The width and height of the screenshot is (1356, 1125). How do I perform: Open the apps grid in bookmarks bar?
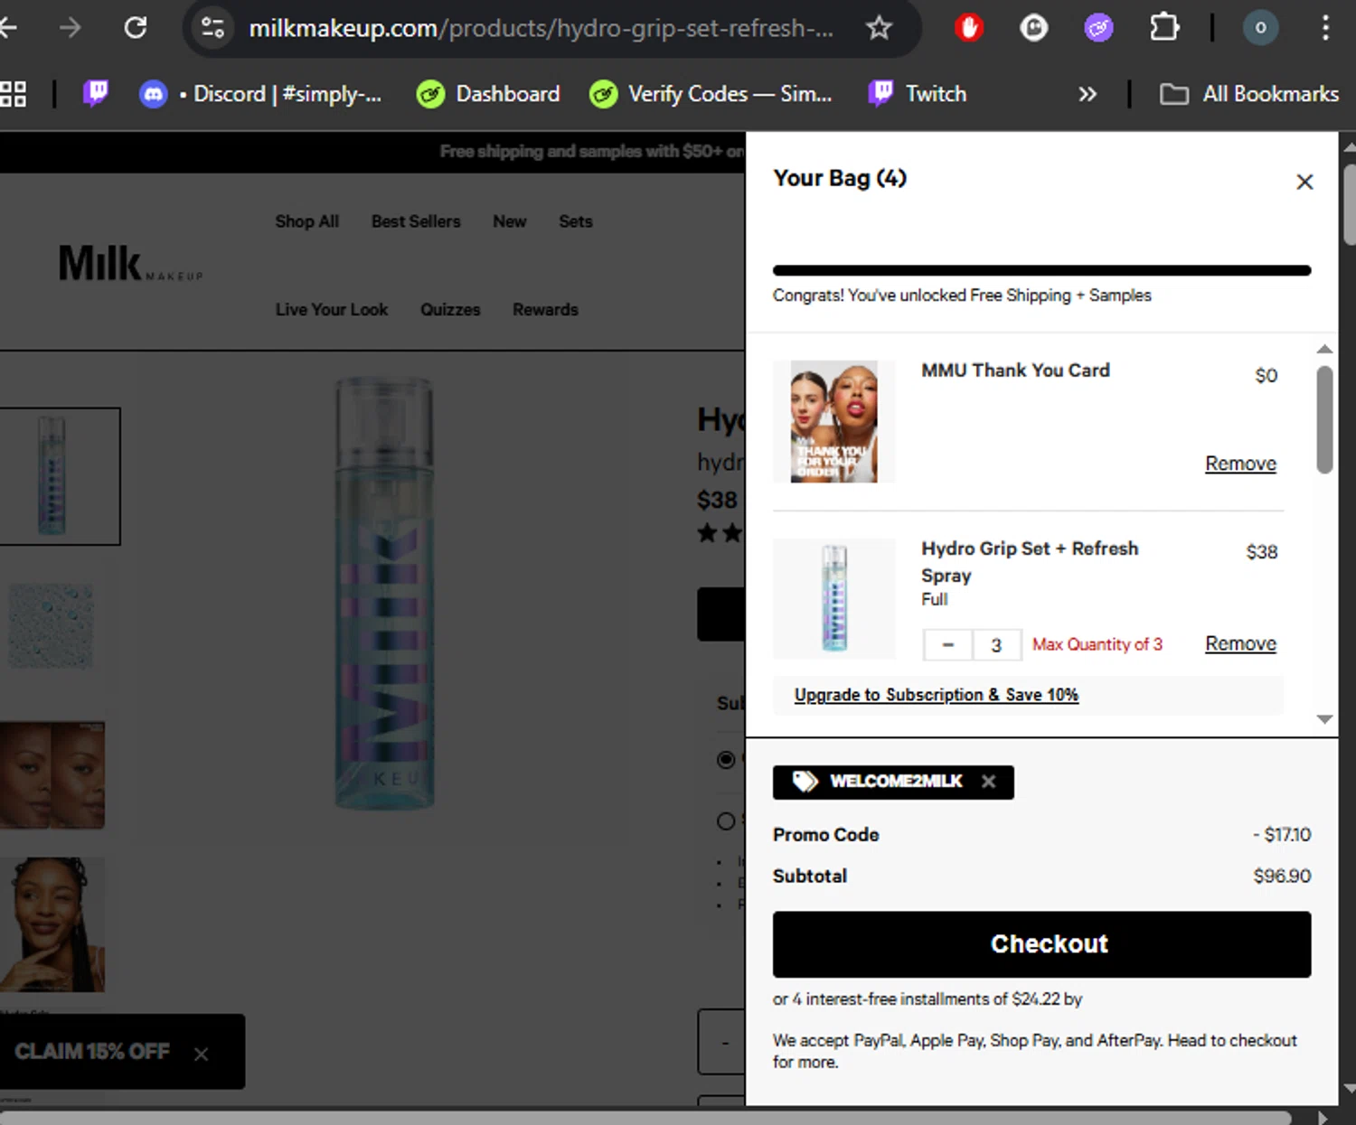[13, 94]
